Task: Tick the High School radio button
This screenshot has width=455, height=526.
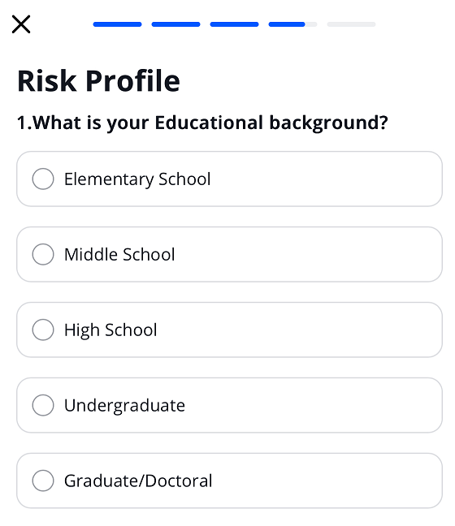Action: coord(43,330)
